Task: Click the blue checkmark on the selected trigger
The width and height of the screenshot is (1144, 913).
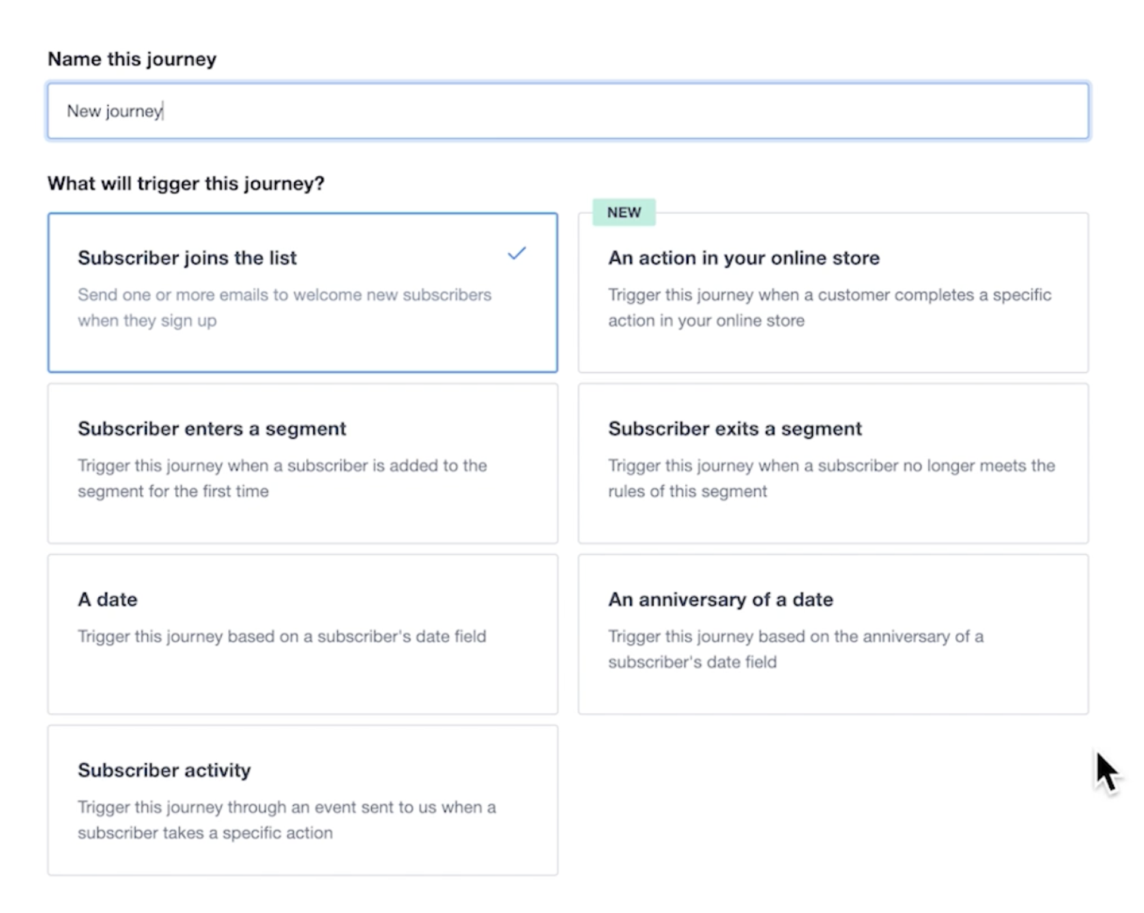Action: pos(517,254)
